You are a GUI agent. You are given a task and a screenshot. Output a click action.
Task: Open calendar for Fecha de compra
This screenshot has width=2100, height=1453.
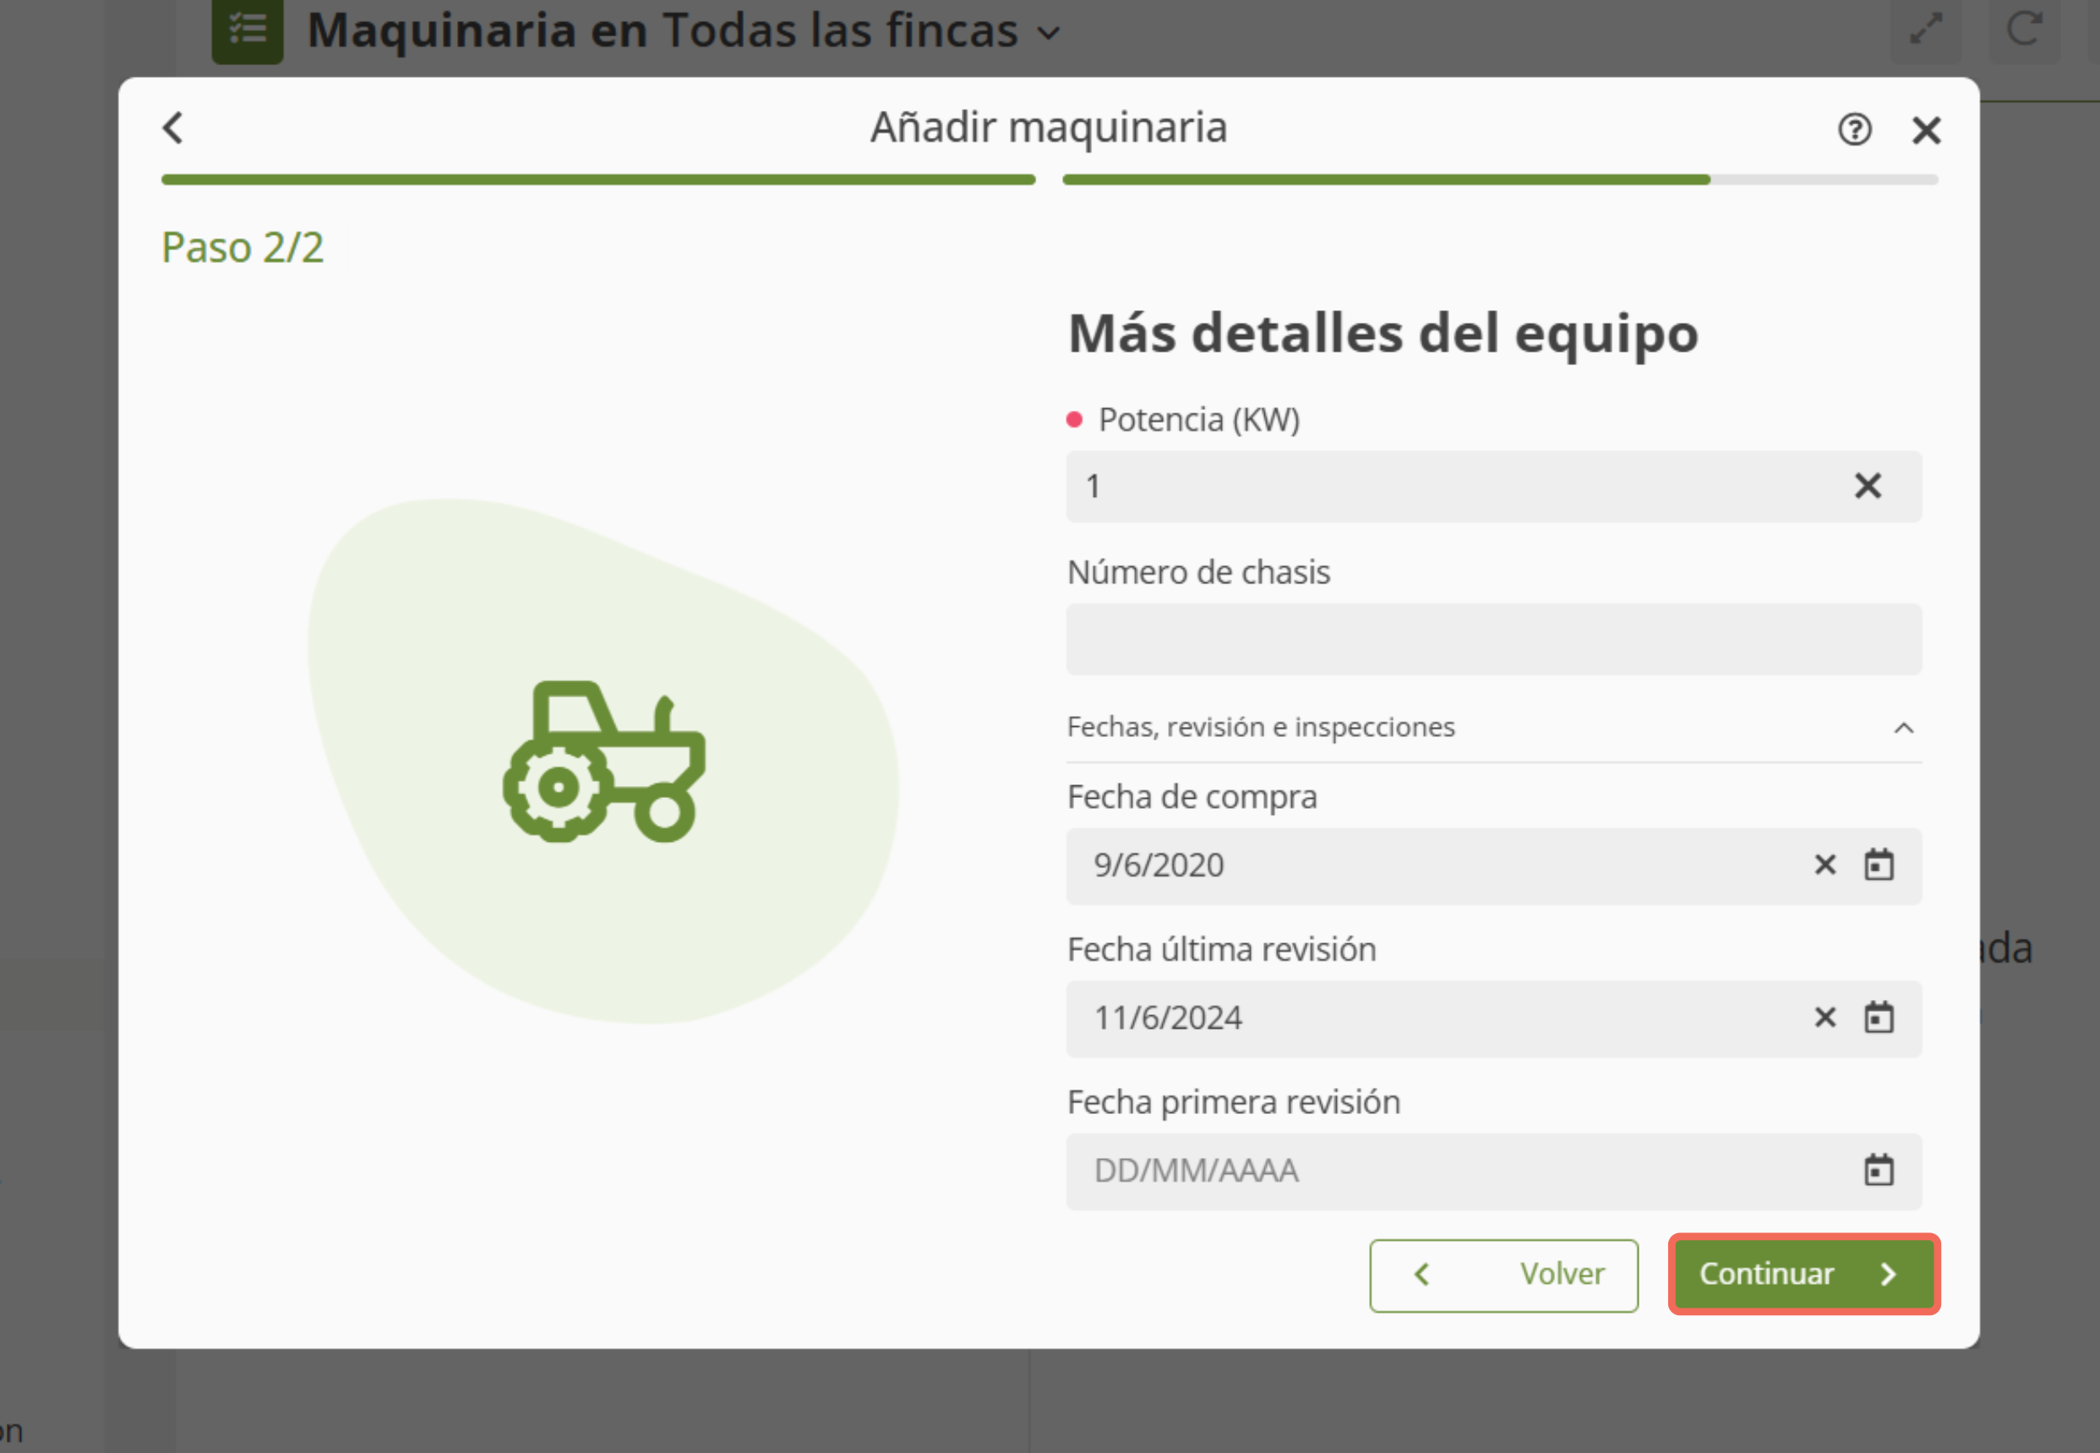[x=1878, y=865]
